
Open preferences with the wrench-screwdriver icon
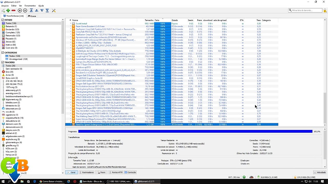click(x=54, y=10)
